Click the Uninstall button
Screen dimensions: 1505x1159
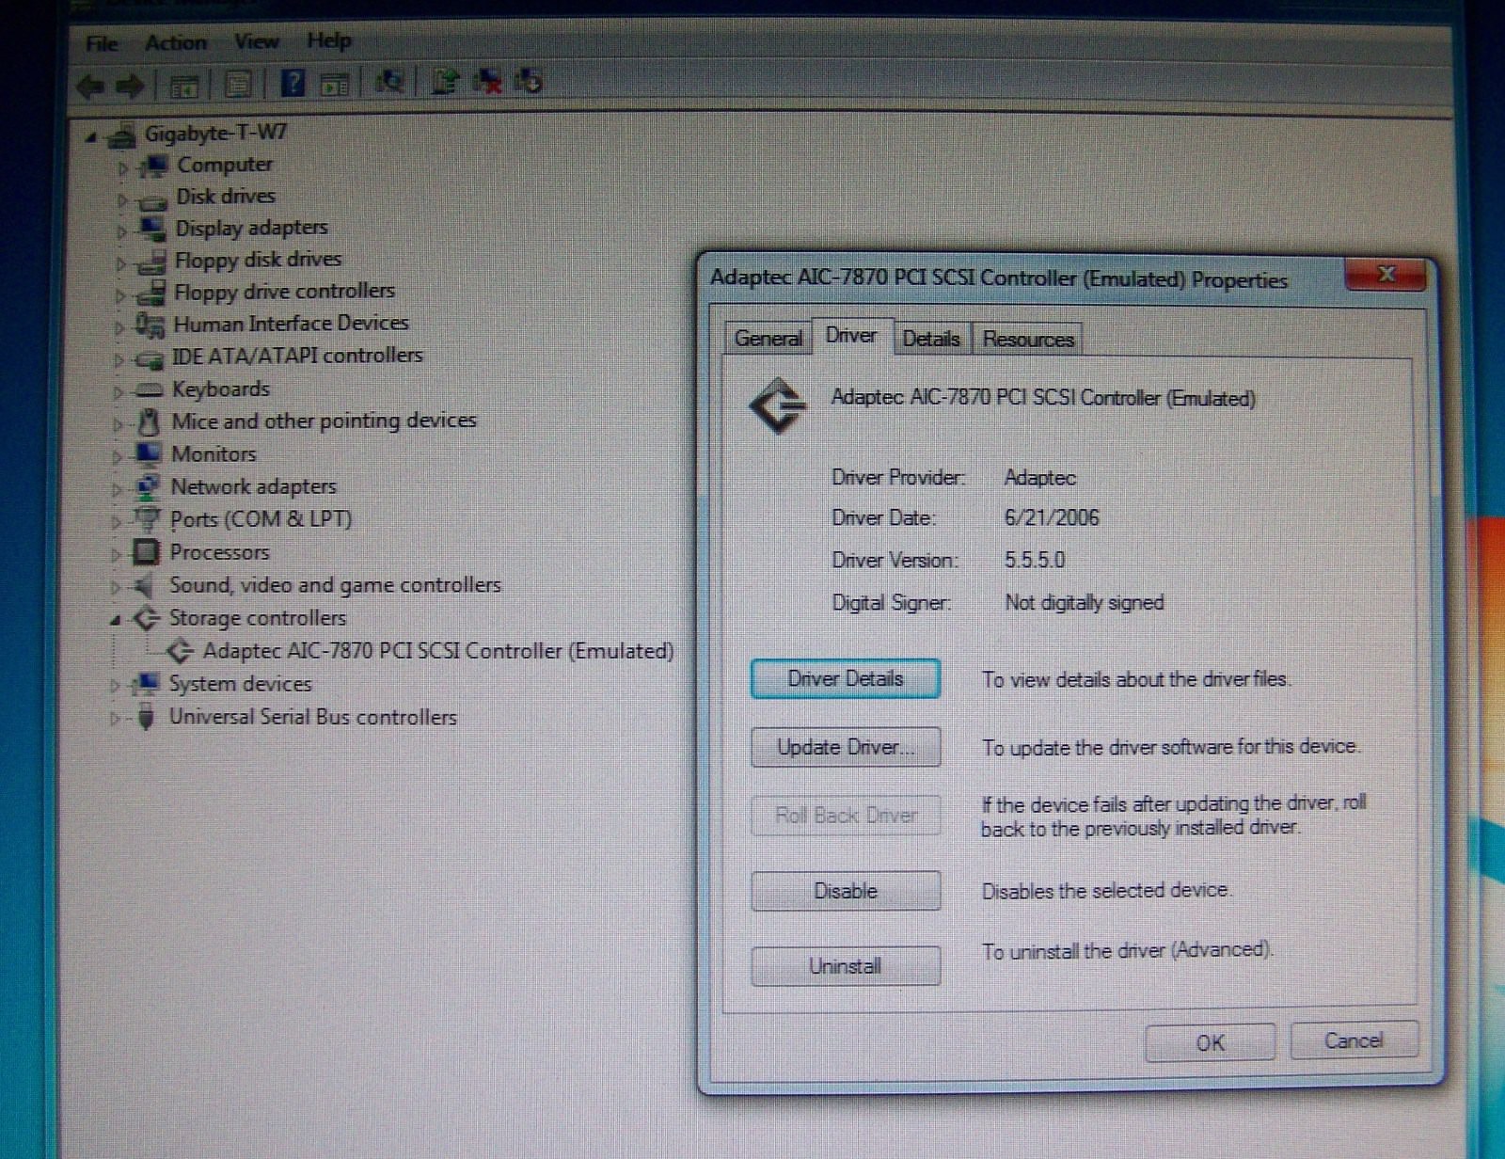coord(846,966)
